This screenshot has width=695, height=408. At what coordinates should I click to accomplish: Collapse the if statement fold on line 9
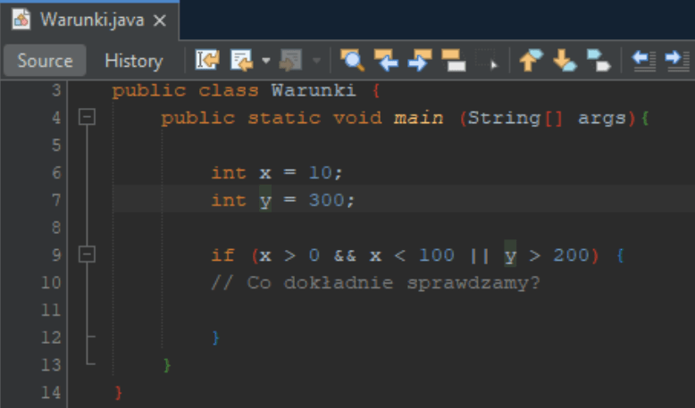pos(87,255)
